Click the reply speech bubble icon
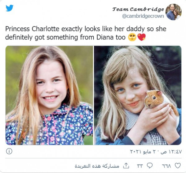 click(x=150, y=166)
